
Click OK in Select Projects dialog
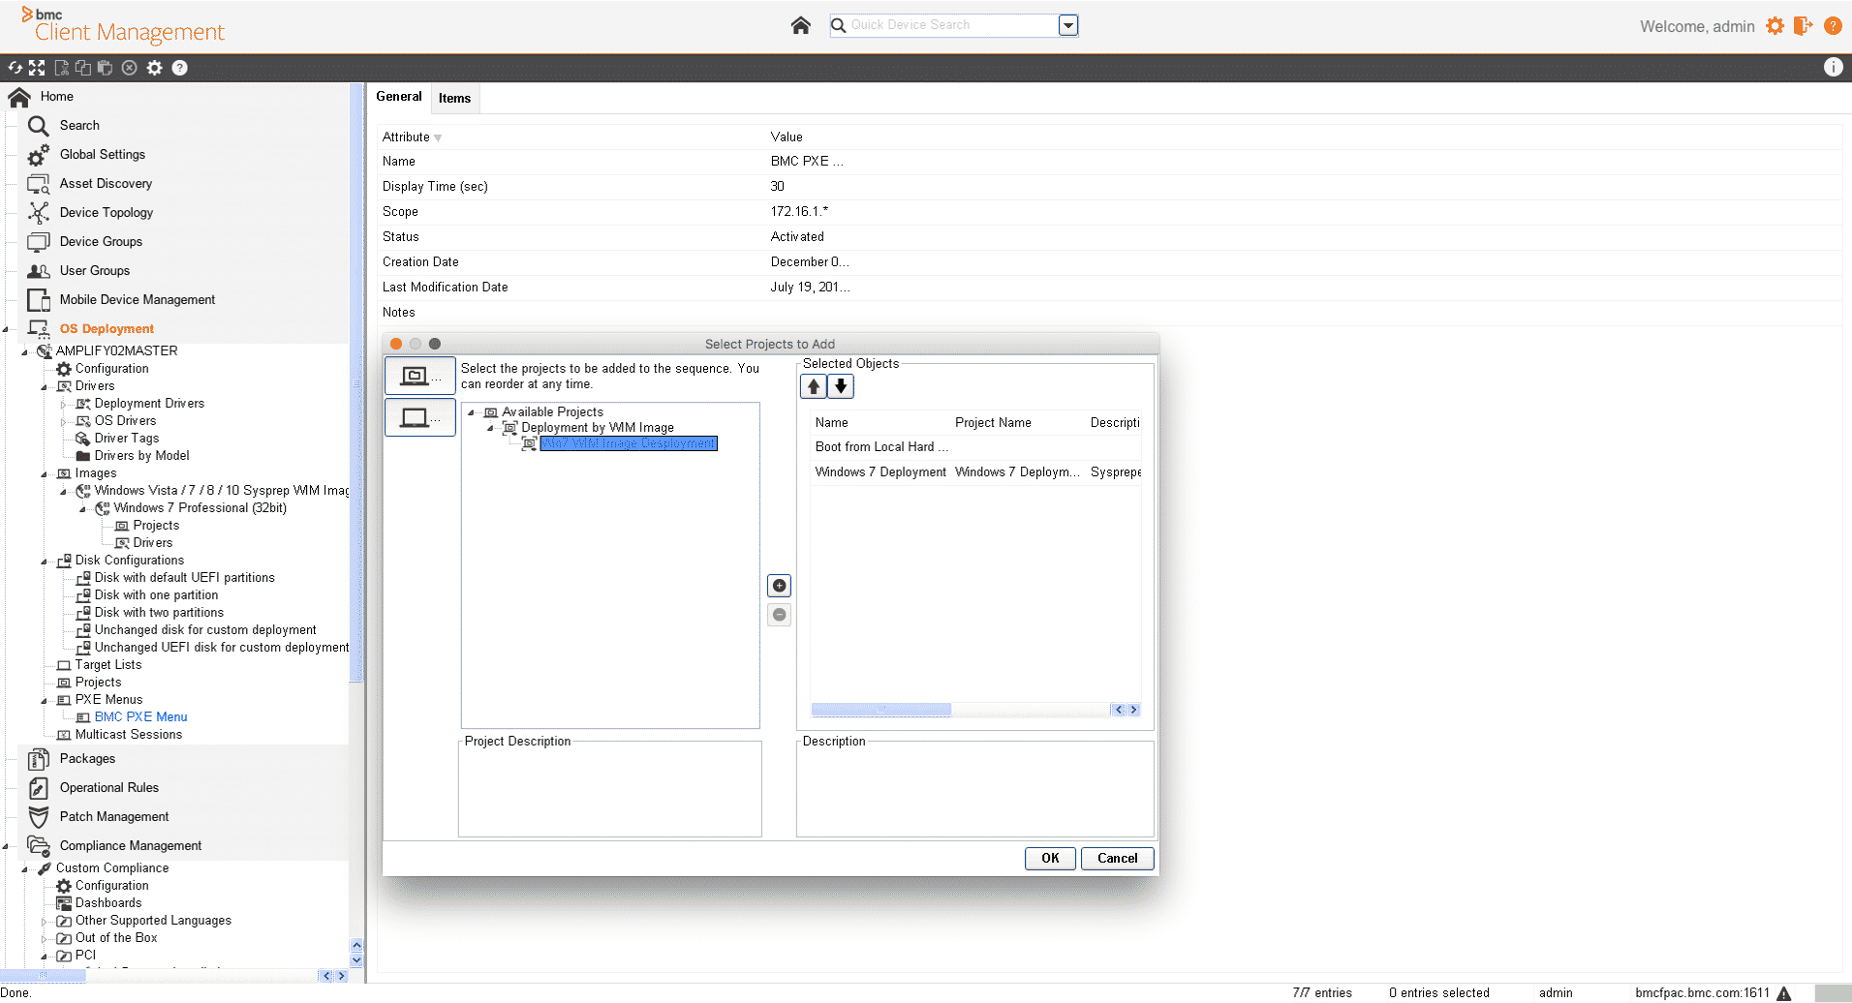(x=1050, y=858)
